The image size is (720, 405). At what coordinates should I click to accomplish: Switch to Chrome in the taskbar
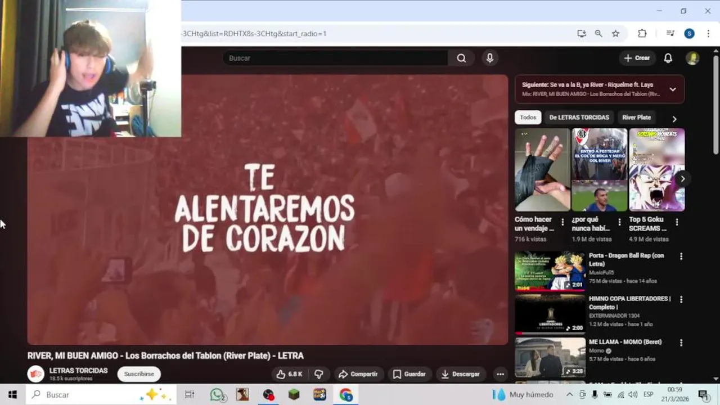pyautogui.click(x=346, y=394)
